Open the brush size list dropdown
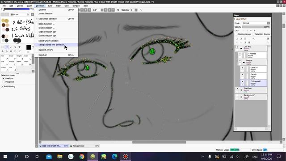The width and height of the screenshot is (286, 161). click(32, 14)
